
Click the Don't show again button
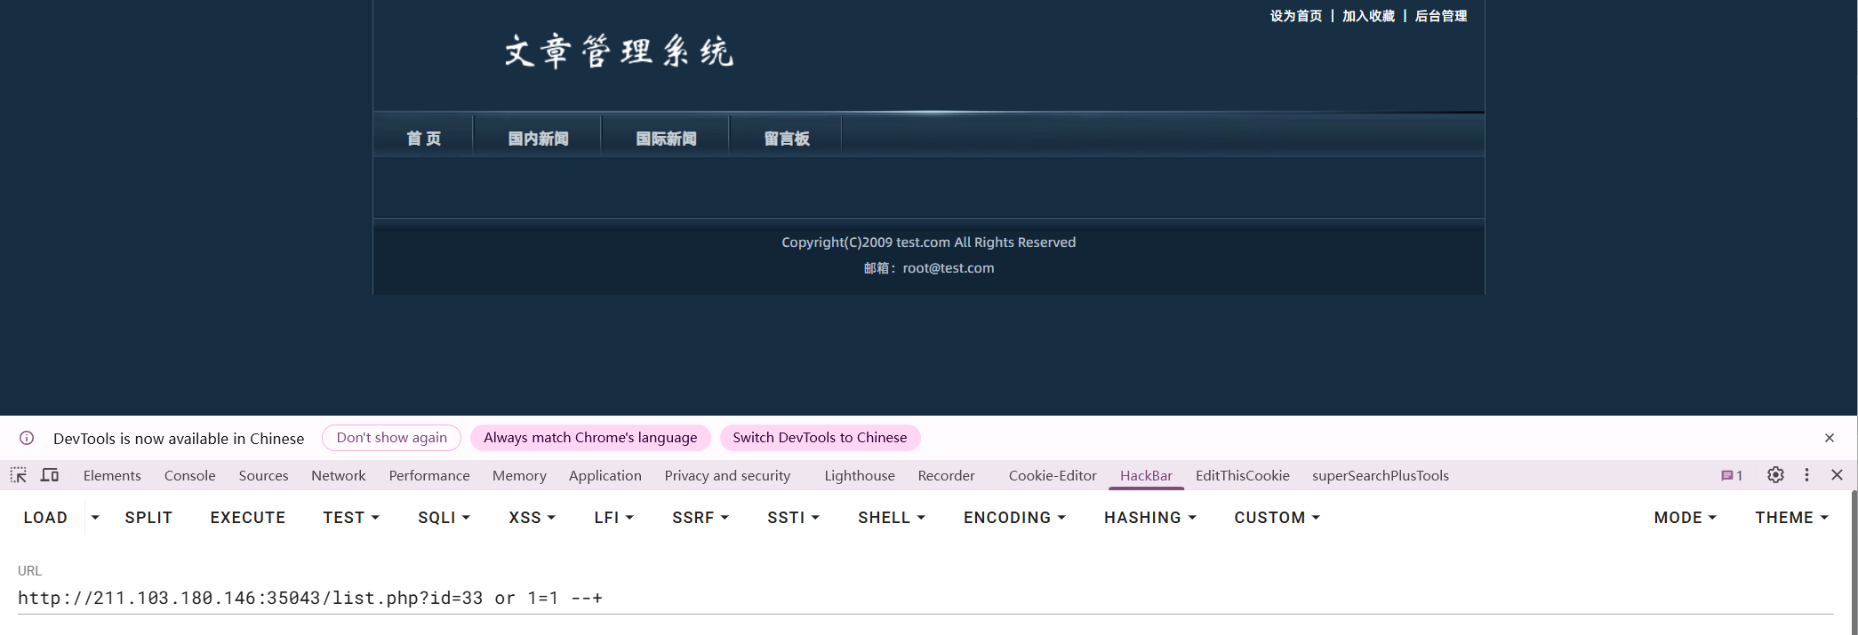[x=391, y=438]
